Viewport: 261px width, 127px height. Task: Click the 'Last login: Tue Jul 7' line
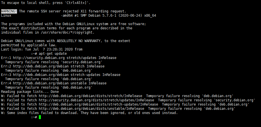[42, 49]
